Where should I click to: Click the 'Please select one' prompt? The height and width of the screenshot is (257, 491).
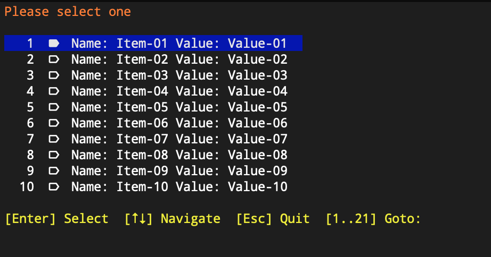68,12
